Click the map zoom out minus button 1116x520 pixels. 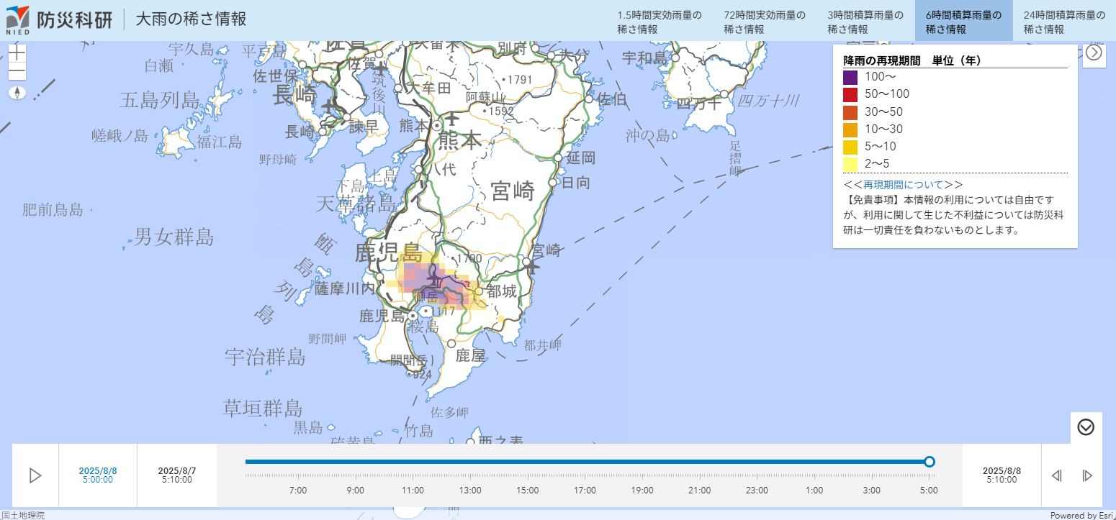coord(17,73)
